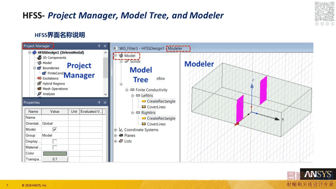Click the Global orientation value cell

coord(55,123)
